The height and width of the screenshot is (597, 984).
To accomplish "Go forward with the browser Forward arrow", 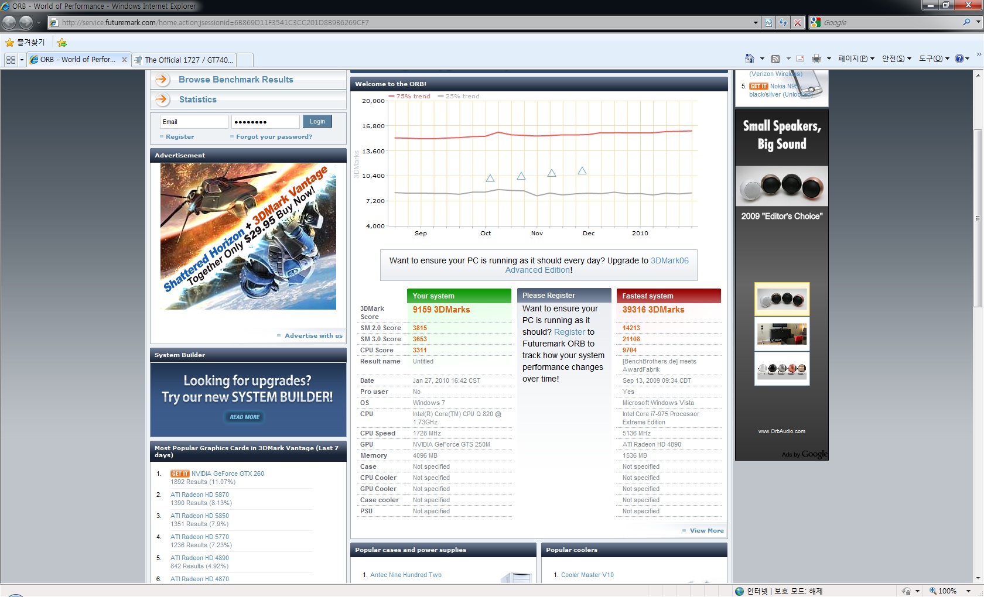I will (x=26, y=22).
